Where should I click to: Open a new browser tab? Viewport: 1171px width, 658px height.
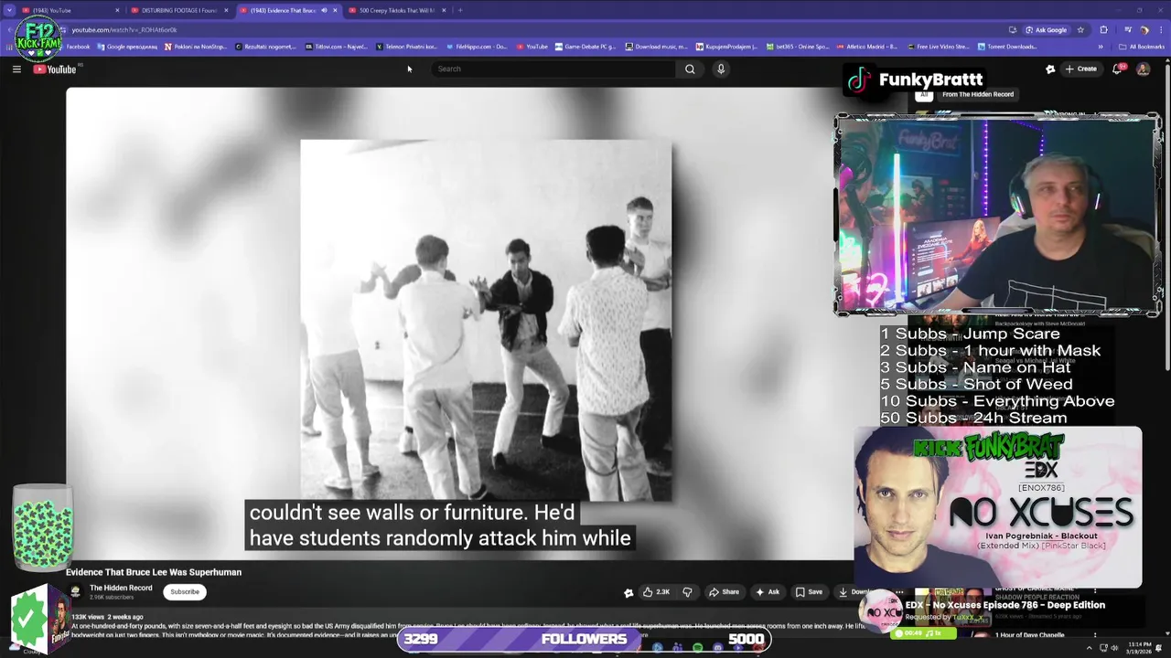click(460, 10)
